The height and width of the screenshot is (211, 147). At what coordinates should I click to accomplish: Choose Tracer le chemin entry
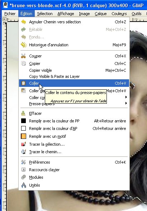pyautogui.click(x=74, y=152)
